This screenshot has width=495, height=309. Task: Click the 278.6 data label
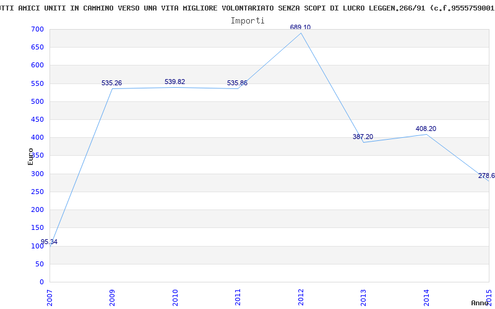click(486, 176)
